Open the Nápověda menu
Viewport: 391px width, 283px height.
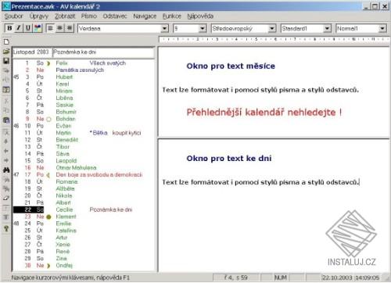pyautogui.click(x=200, y=16)
